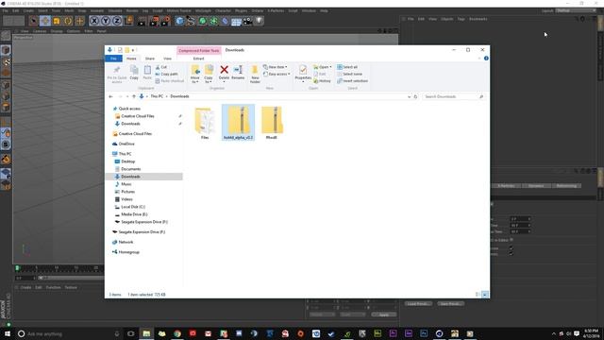Screen dimensions: 604x340
Task: Open the Extract tab under Compressed Folder Tools
Action: (199, 59)
